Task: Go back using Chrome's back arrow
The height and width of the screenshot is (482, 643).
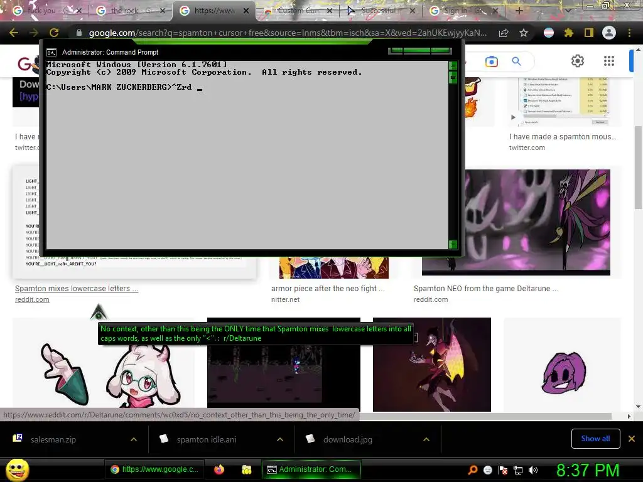Action: (14, 33)
